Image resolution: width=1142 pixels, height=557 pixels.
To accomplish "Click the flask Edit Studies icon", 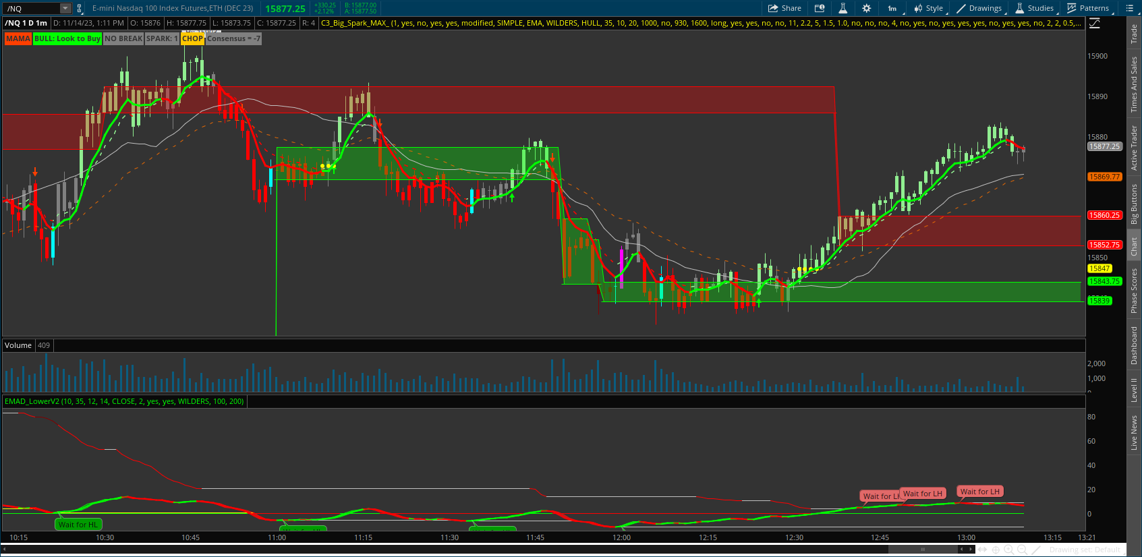I will point(843,8).
